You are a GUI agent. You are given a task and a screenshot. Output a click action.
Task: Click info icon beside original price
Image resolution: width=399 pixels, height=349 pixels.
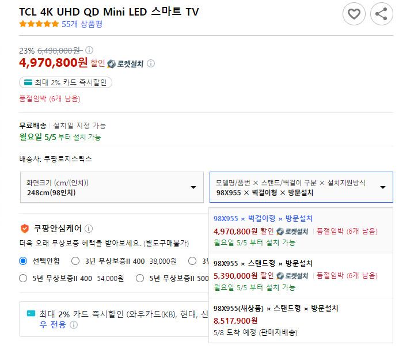coord(89,50)
